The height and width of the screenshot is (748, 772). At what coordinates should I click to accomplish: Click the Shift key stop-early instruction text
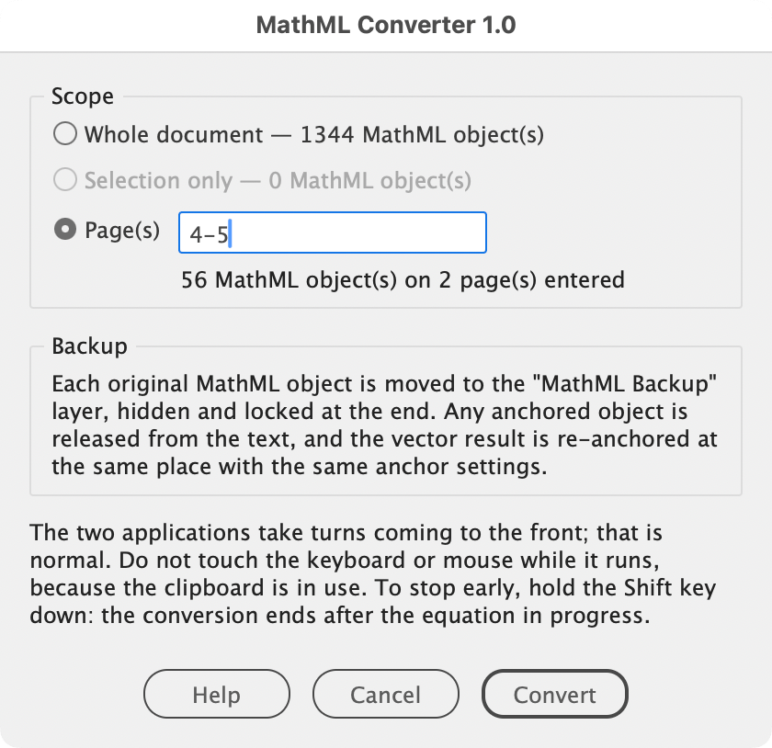pos(373,601)
